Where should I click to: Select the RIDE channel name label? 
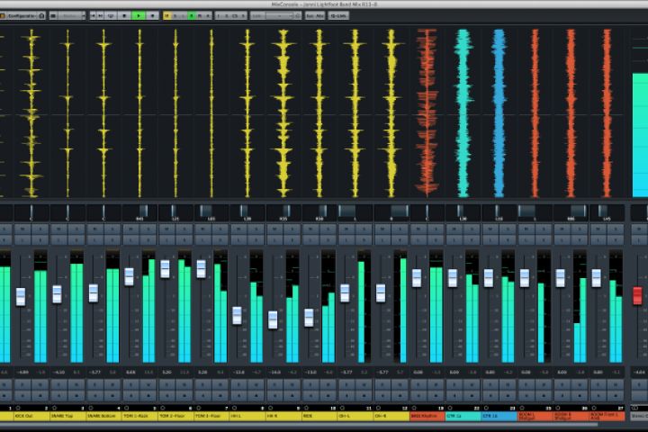coord(319,417)
